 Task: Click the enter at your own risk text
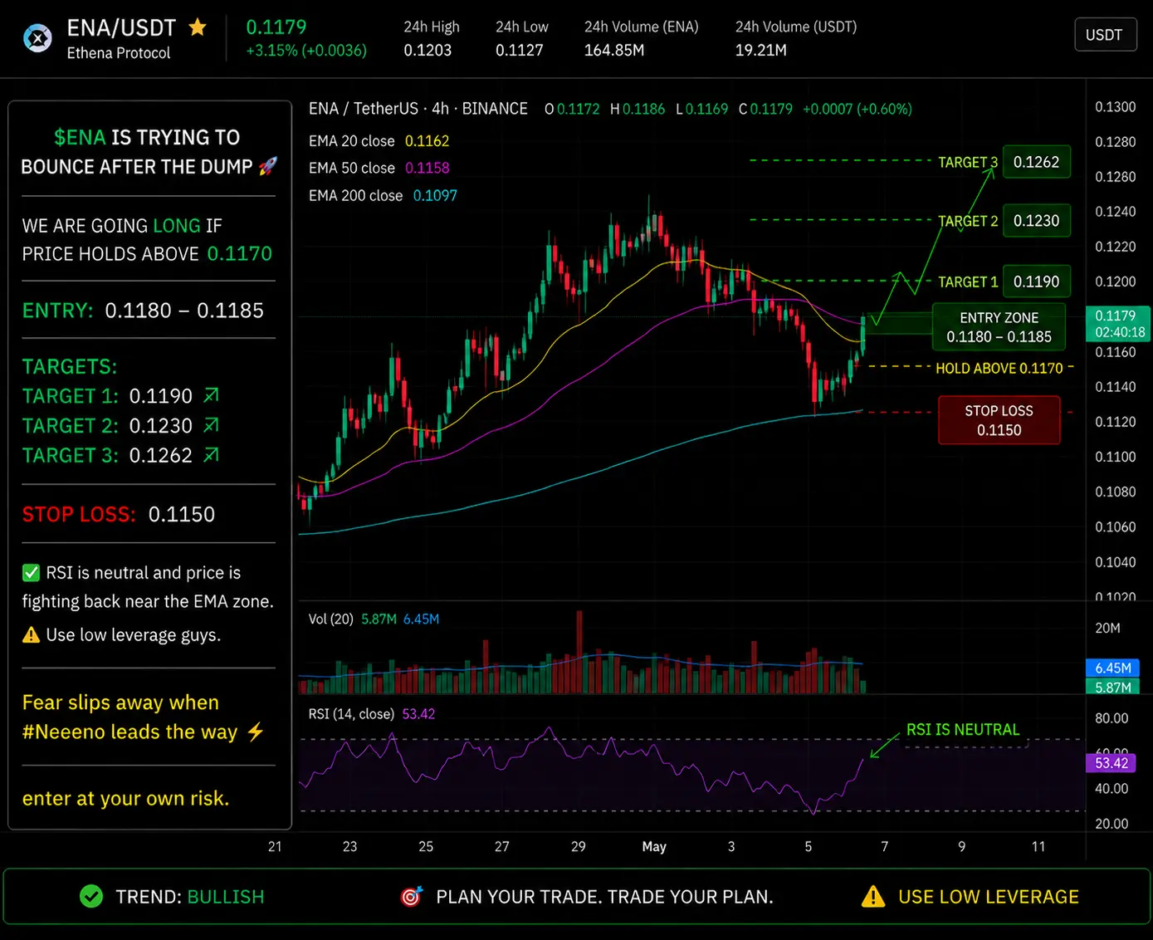tap(125, 799)
